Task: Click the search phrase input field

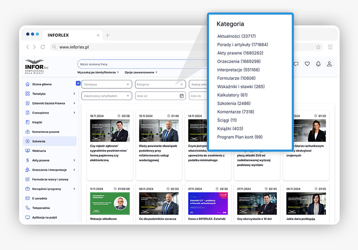Action: click(142, 64)
